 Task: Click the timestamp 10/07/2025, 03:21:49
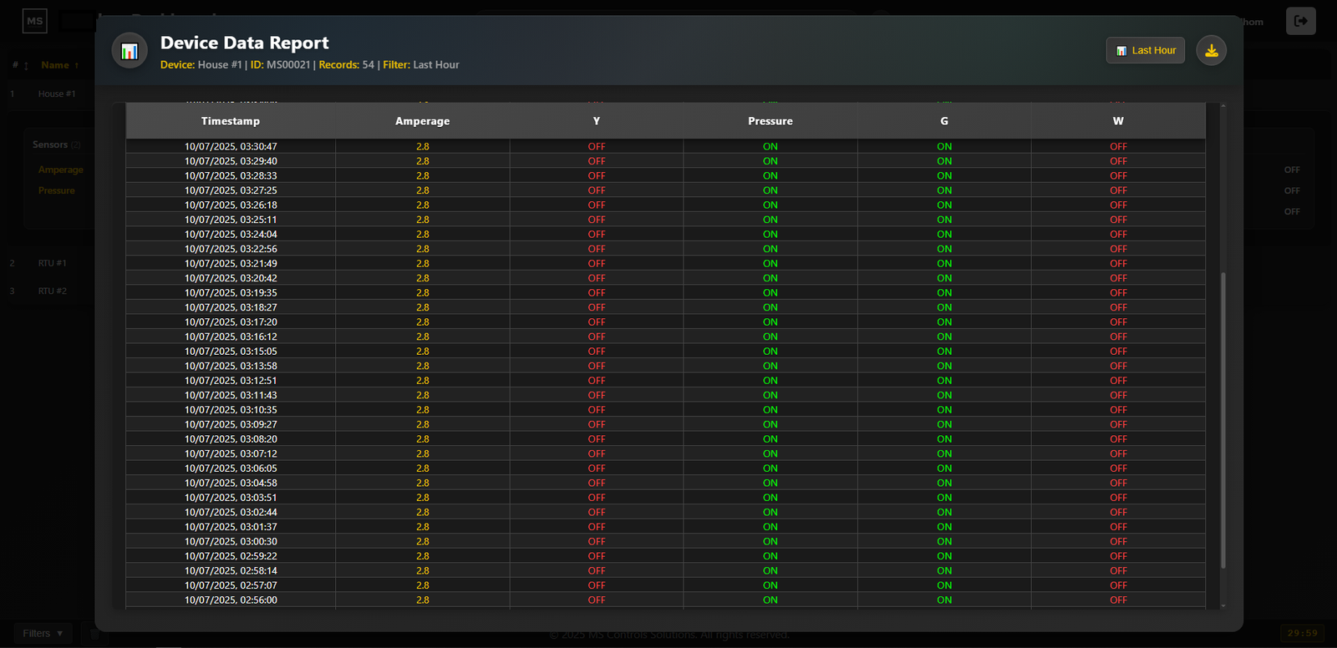[x=231, y=263]
